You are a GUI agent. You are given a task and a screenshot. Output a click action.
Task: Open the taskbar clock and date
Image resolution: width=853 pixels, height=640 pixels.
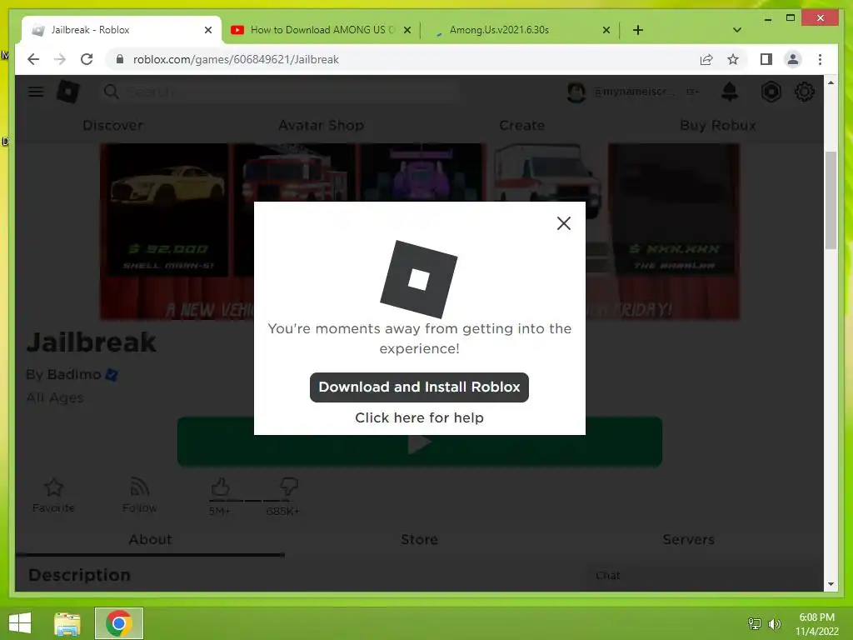coord(816,624)
